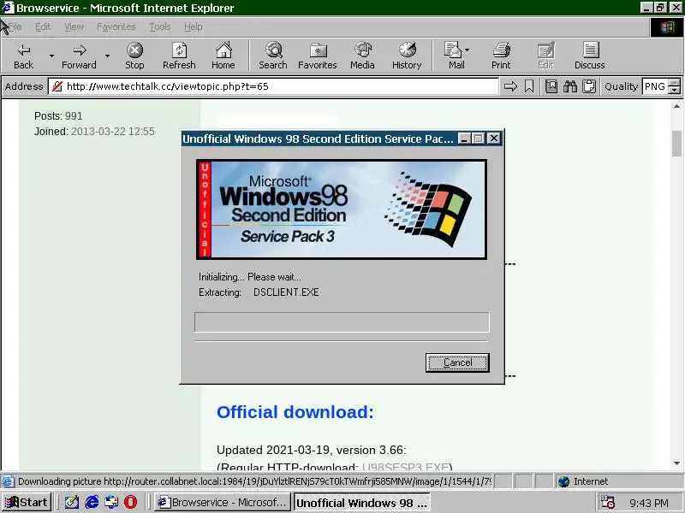Reload the page using Refresh
The height and width of the screenshot is (513, 685).
(x=179, y=56)
